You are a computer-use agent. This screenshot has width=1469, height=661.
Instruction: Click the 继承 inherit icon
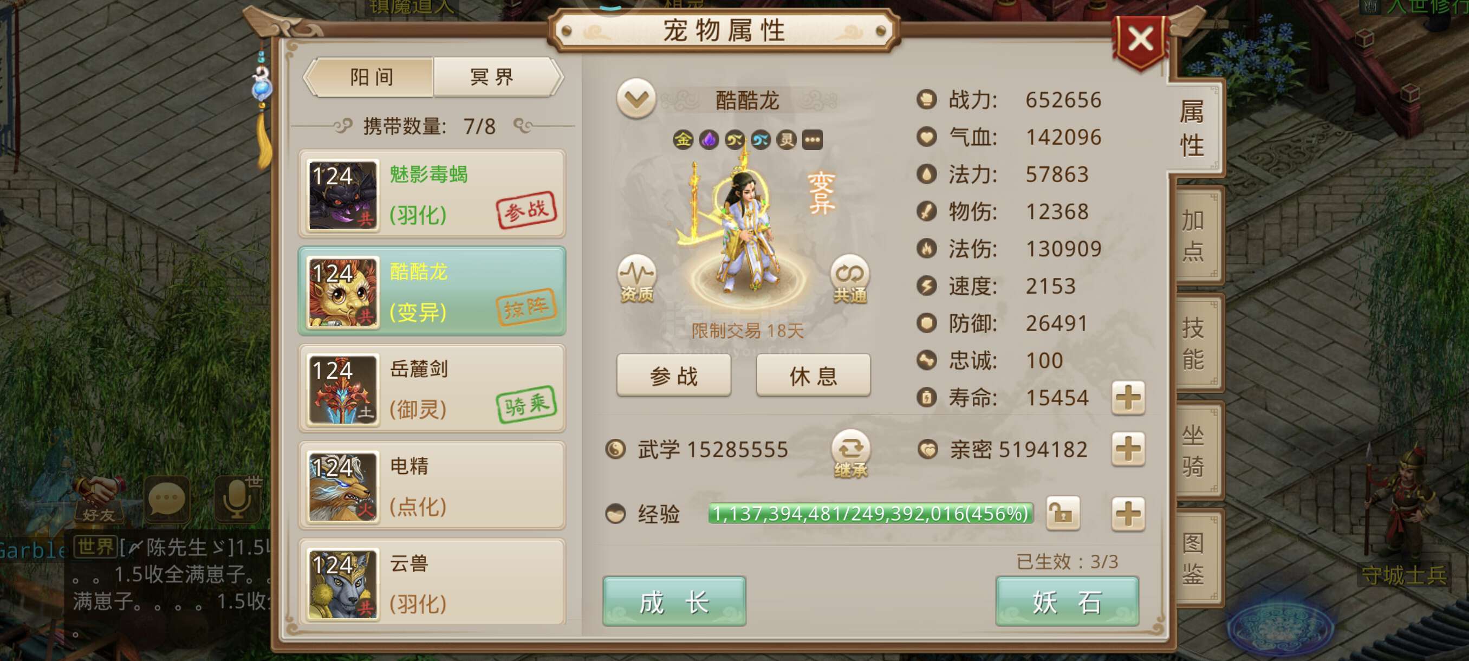tap(850, 454)
